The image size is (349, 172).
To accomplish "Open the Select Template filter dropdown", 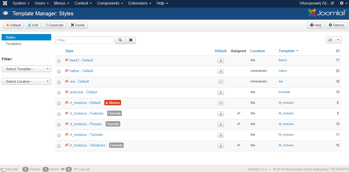I will (26, 69).
